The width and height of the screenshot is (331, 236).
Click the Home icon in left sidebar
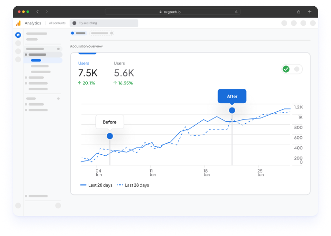click(18, 35)
